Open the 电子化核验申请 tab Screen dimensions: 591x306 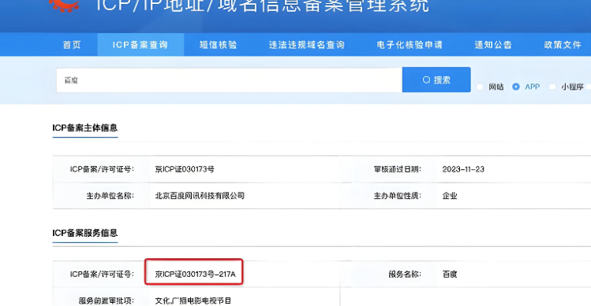pyautogui.click(x=410, y=45)
